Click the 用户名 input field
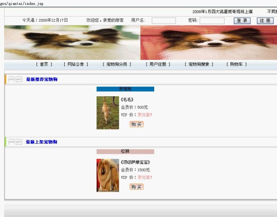 pos(164,21)
